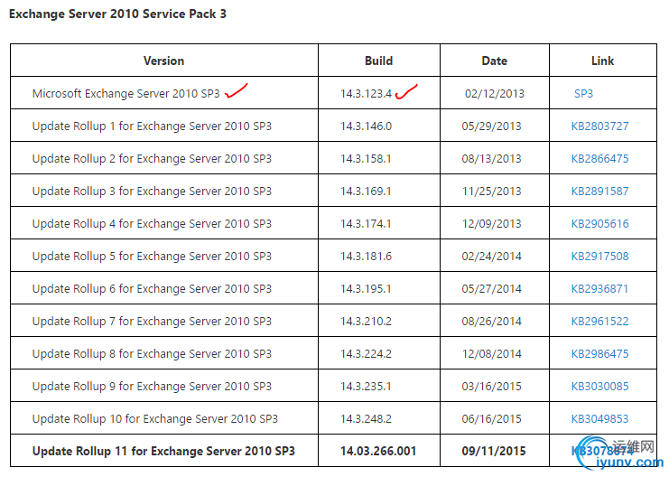This screenshot has width=669, height=477.
Task: Open the KB2866475 link
Action: [x=599, y=158]
